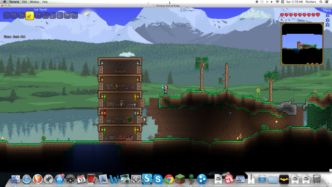Open the Batman game icon in Dock
Image resolution: width=332 pixels, height=187 pixels.
click(x=284, y=179)
